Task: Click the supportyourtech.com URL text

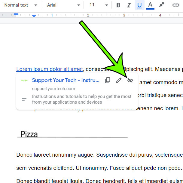Action: pos(53,89)
